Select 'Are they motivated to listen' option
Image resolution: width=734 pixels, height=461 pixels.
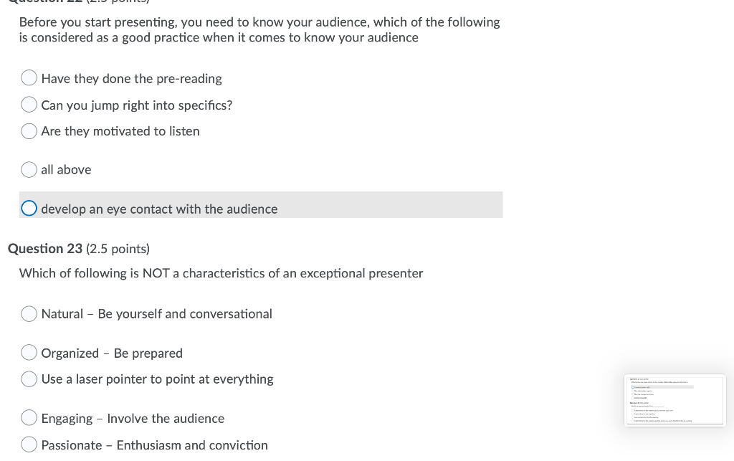pyautogui.click(x=29, y=130)
